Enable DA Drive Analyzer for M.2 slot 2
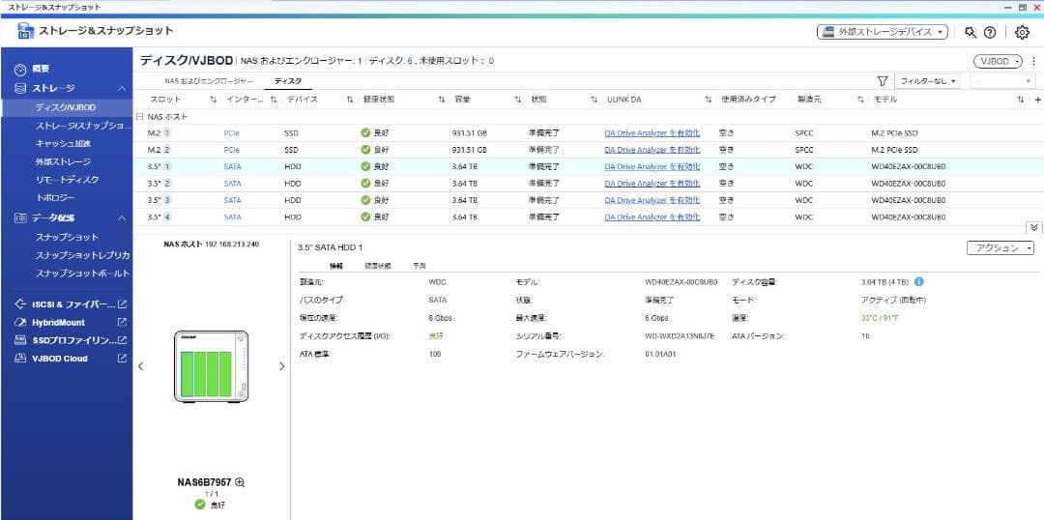Image resolution: width=1044 pixels, height=520 pixels. click(x=652, y=150)
